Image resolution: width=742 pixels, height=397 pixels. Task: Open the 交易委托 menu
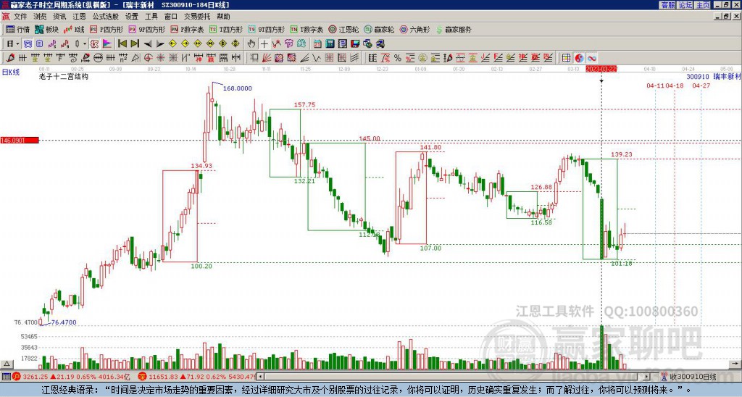[197, 17]
